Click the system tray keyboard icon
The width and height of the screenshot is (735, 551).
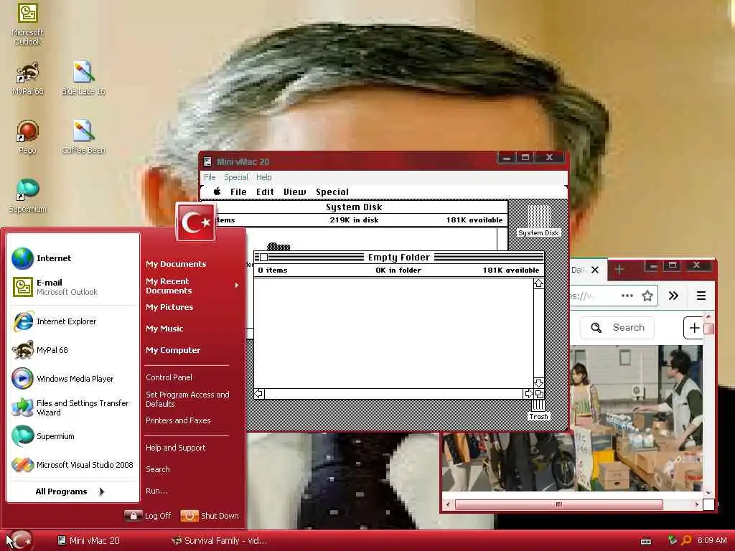pyautogui.click(x=646, y=541)
